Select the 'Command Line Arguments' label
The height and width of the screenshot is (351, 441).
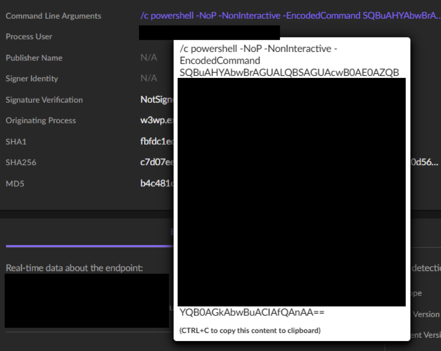[53, 16]
